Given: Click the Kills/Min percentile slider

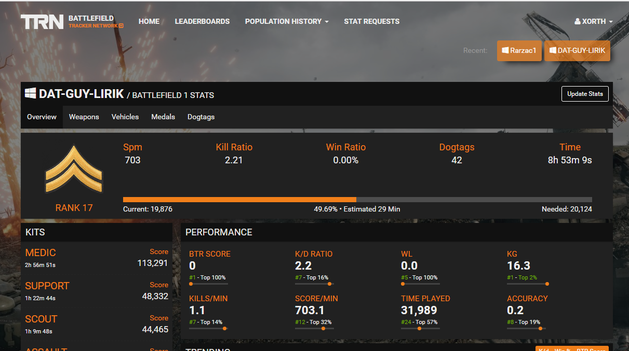Looking at the screenshot, I should click(209, 328).
